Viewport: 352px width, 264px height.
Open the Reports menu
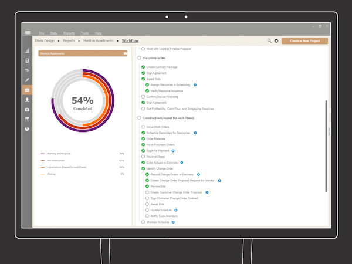tap(69, 33)
